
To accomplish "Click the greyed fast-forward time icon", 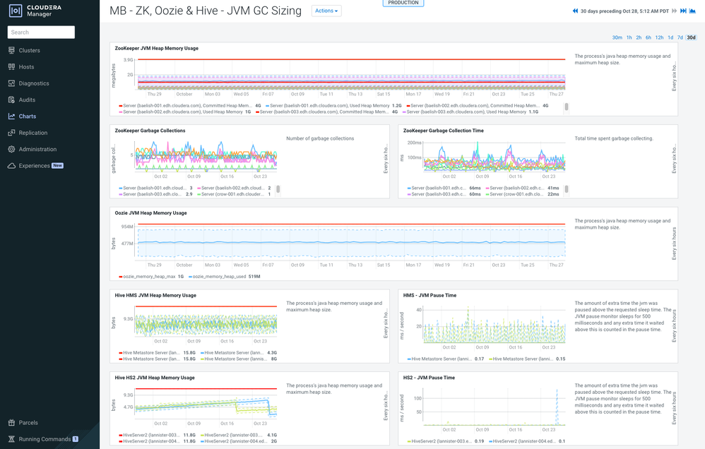I will coord(675,11).
